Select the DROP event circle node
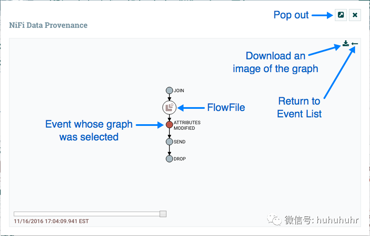Image resolution: width=370 pixels, height=236 pixels. pyautogui.click(x=169, y=159)
